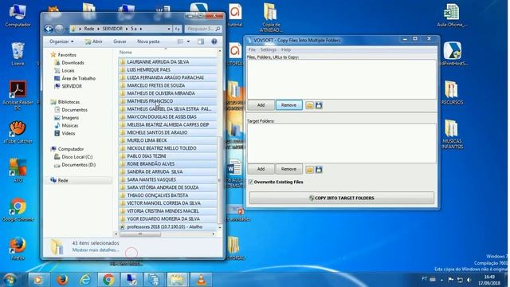Click the open folder icon under Target Folders
Screen dimensions: 510x287
coord(309,170)
